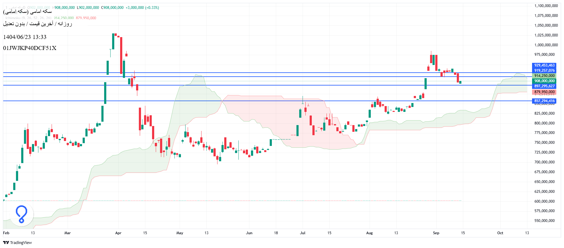Image resolution: width=564 pixels, height=248 pixels.
Task: Click the +3,000,000 (+0.33%) change value
Action: coord(142,8)
